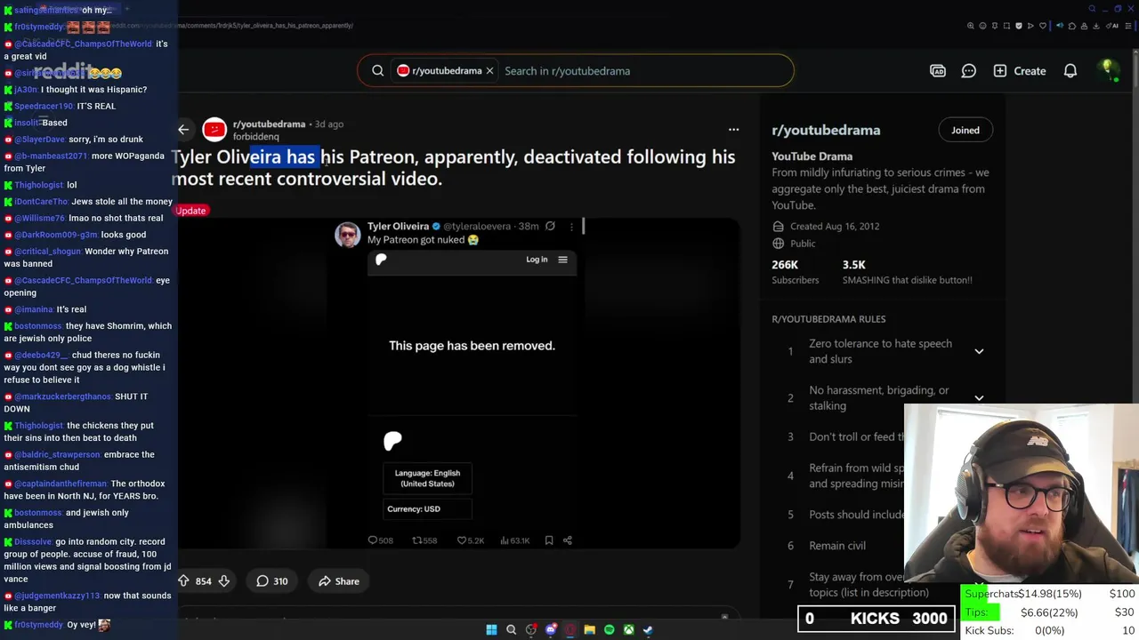Select the '266K' subscribers count
This screenshot has width=1139, height=640.
[x=785, y=265]
